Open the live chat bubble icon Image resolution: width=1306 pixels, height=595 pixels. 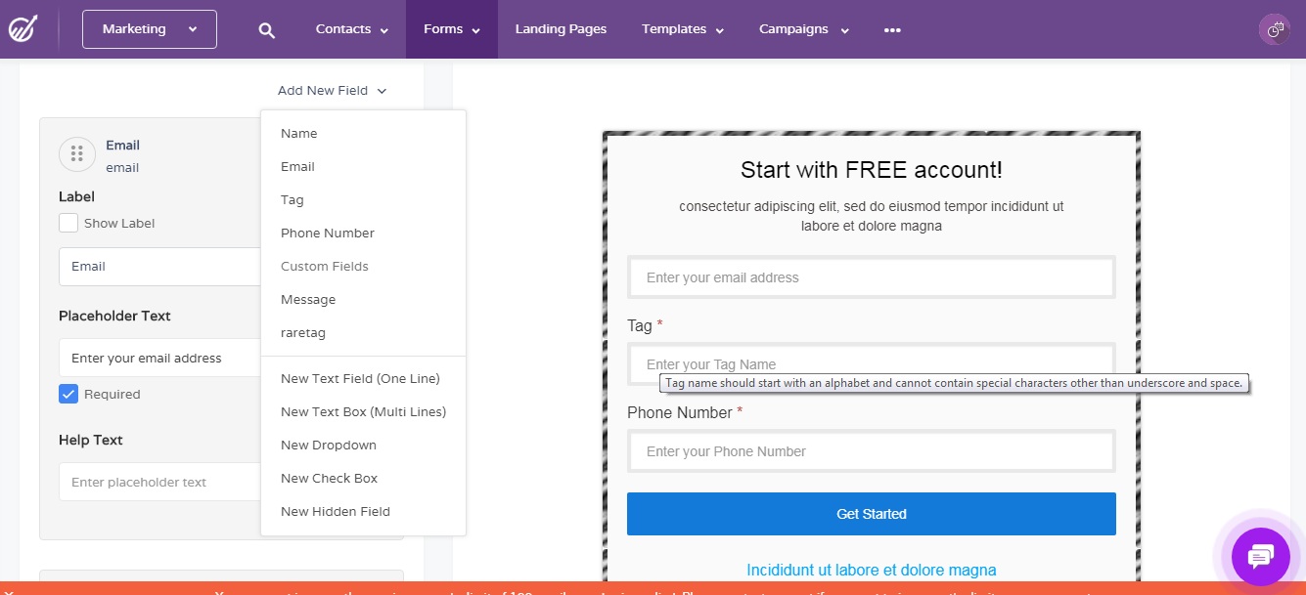point(1260,557)
